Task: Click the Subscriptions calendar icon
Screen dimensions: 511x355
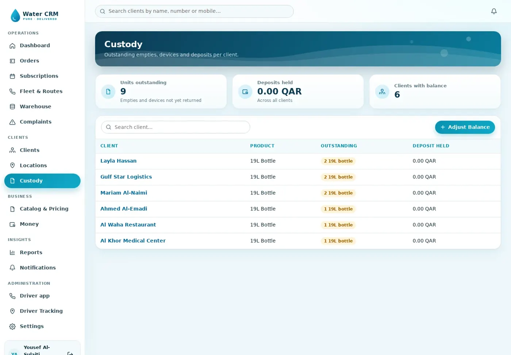Action: (12, 76)
